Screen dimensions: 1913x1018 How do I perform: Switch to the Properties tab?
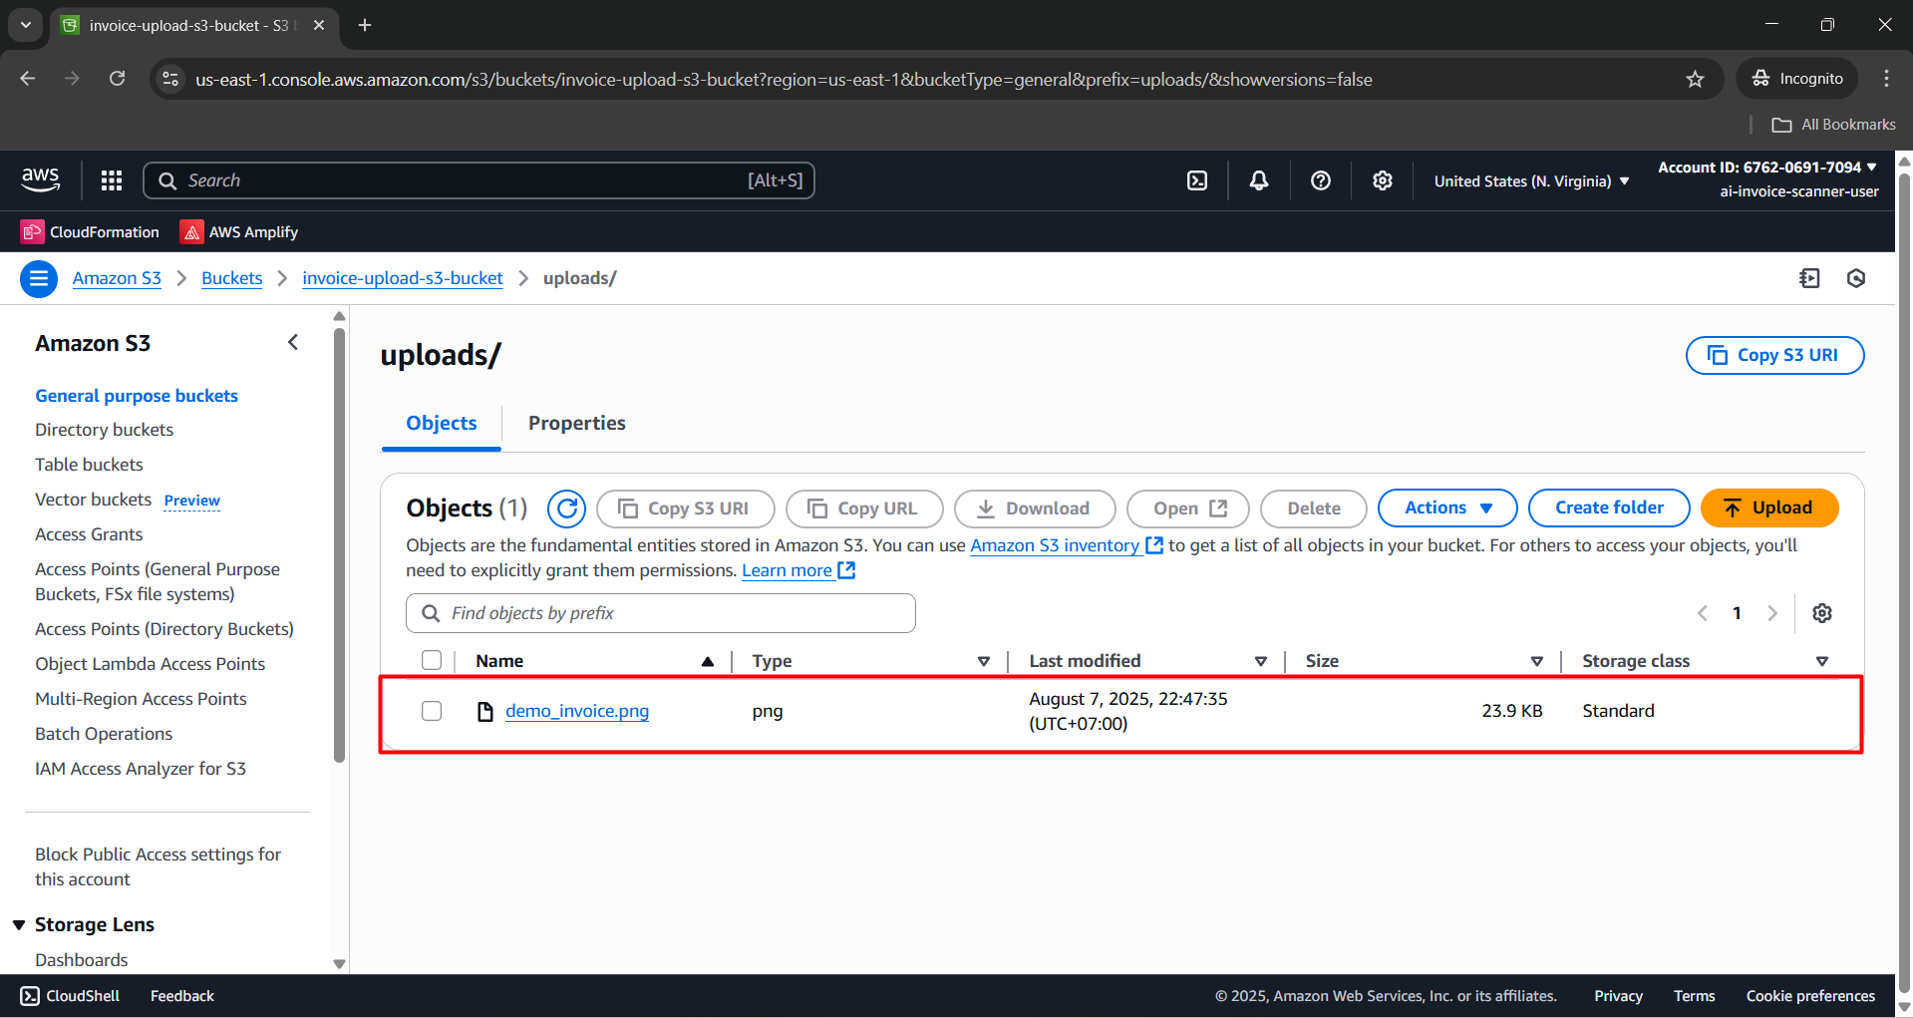(x=576, y=424)
